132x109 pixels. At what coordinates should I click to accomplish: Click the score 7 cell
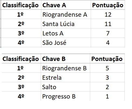(108, 33)
